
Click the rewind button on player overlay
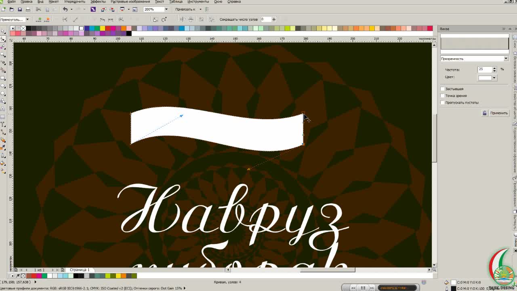[353, 288]
